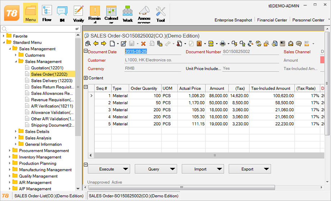
Task: Expand the Content section
Action: point(86,78)
